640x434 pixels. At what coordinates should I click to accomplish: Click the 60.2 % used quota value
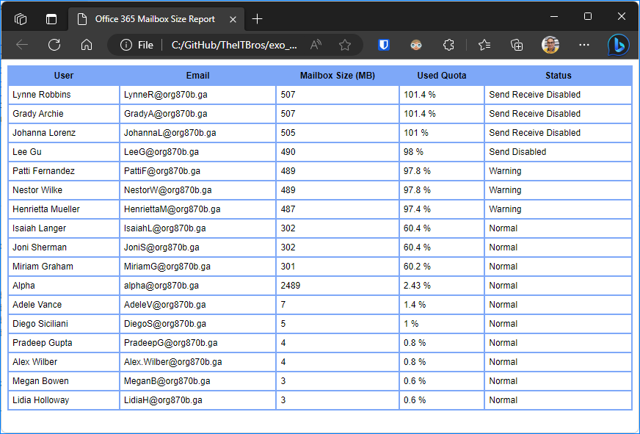(417, 267)
